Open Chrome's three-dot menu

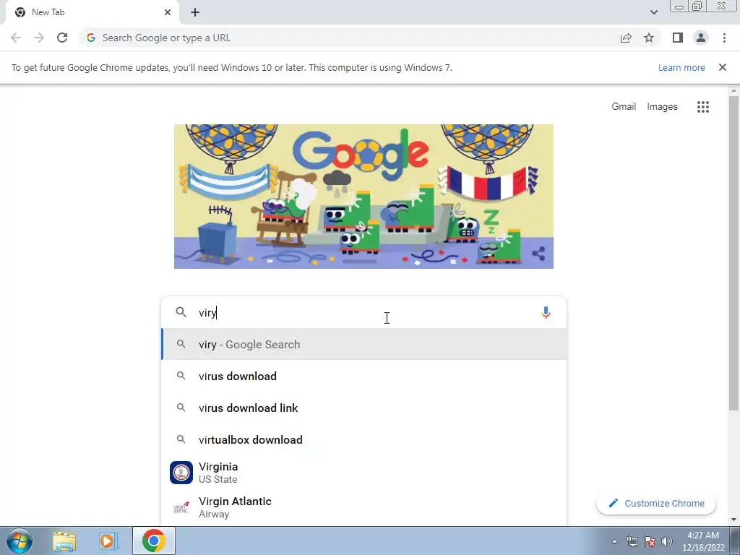[724, 38]
